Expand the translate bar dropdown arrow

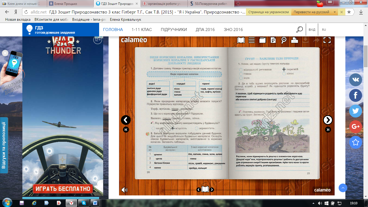click(x=335, y=12)
